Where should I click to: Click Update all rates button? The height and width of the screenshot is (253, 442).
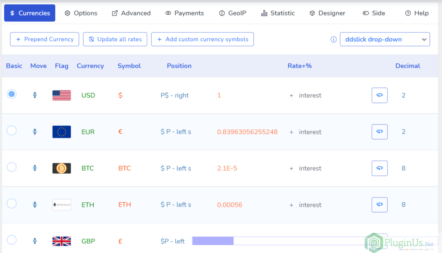115,39
